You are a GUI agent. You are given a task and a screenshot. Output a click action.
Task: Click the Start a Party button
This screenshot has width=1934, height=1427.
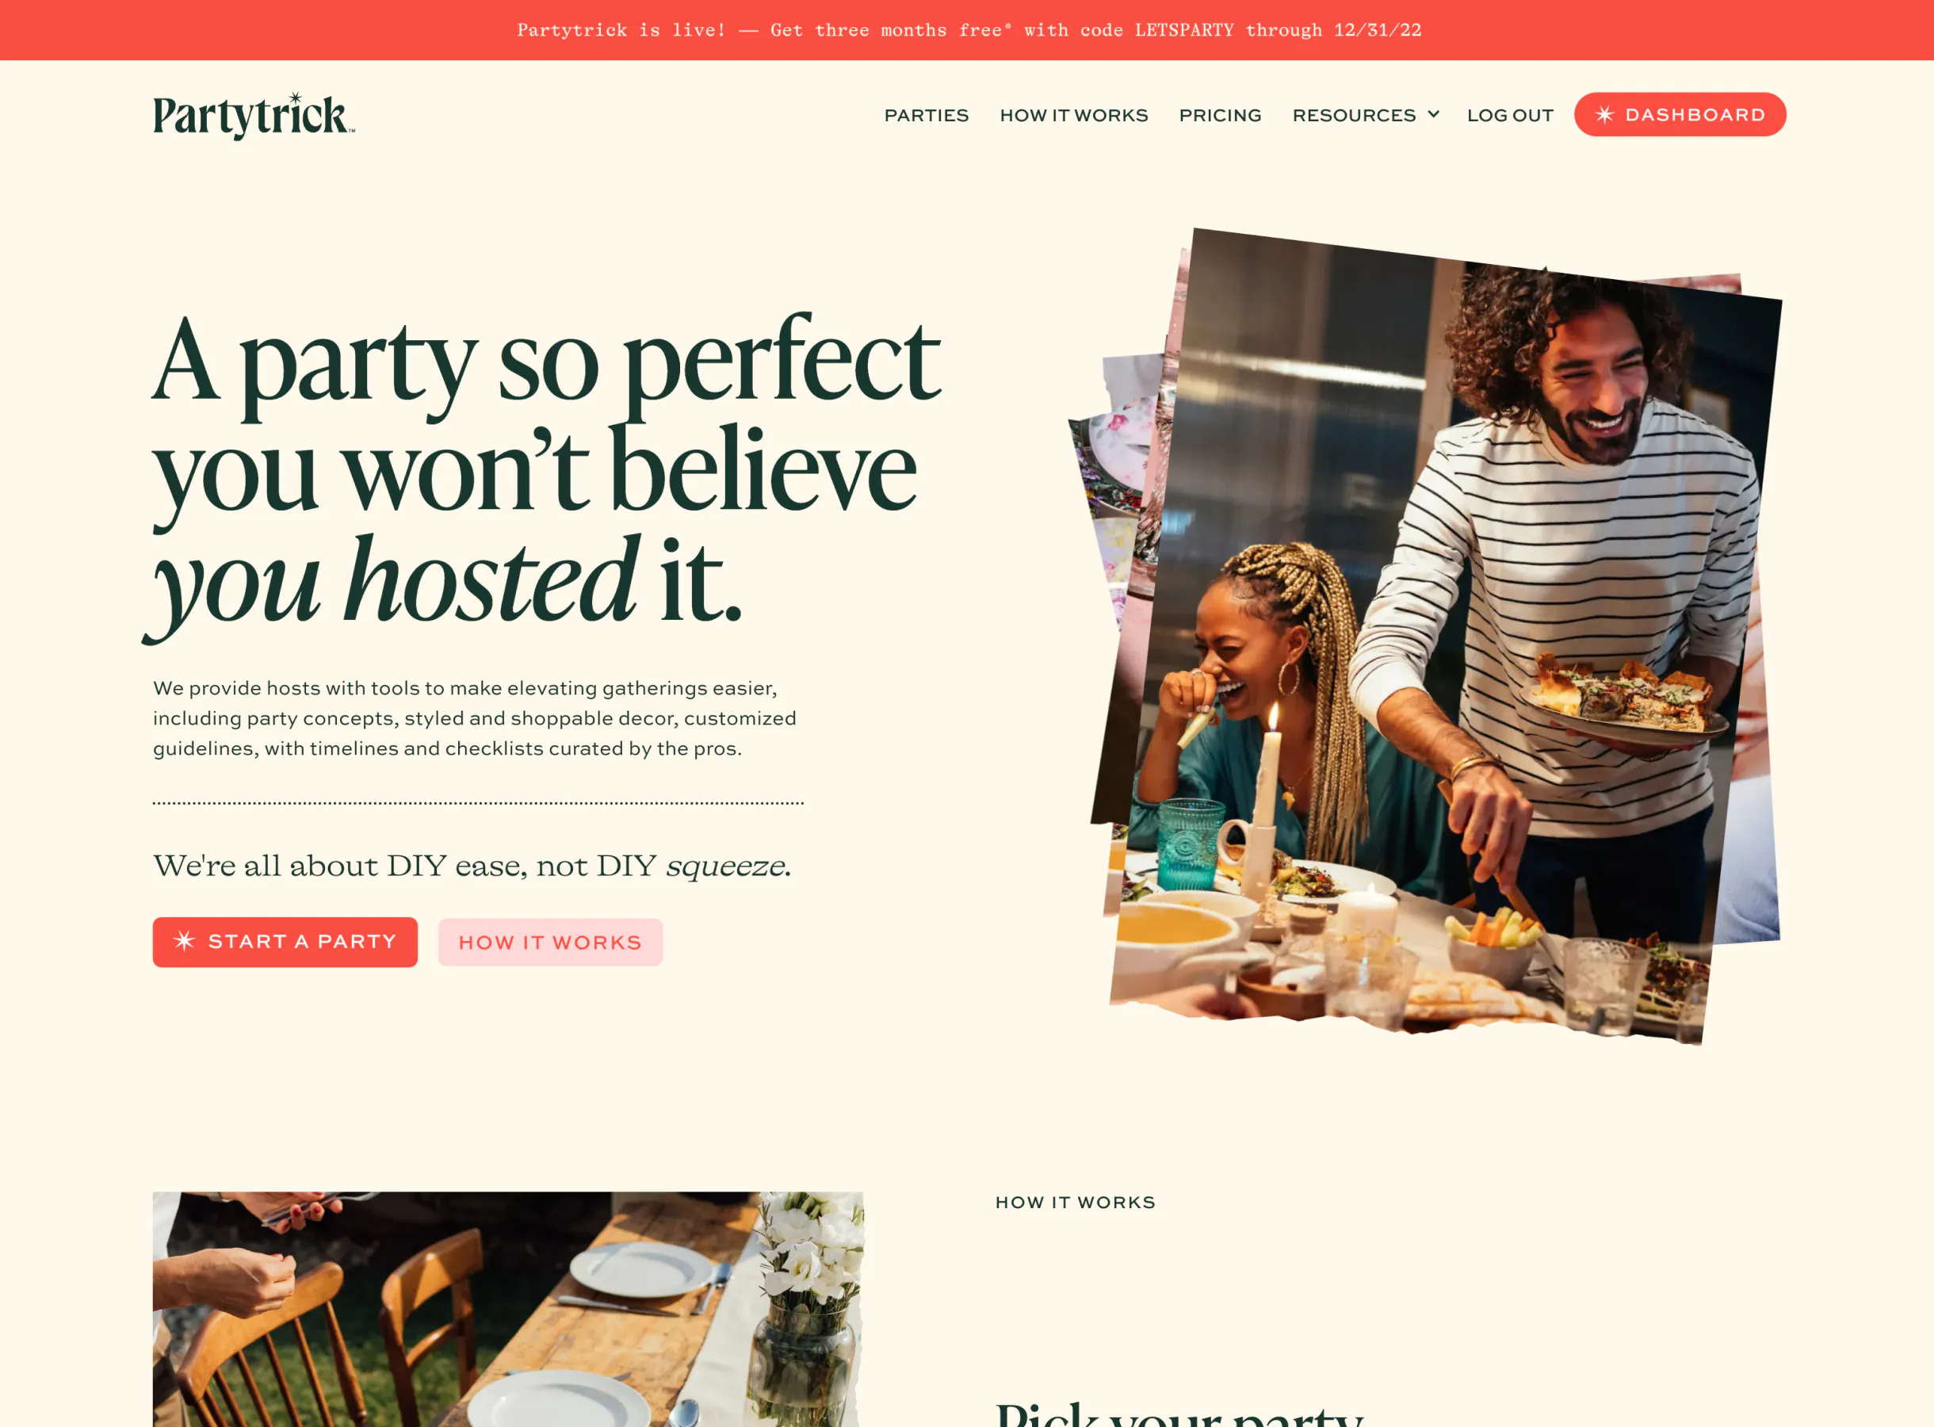[x=285, y=942]
